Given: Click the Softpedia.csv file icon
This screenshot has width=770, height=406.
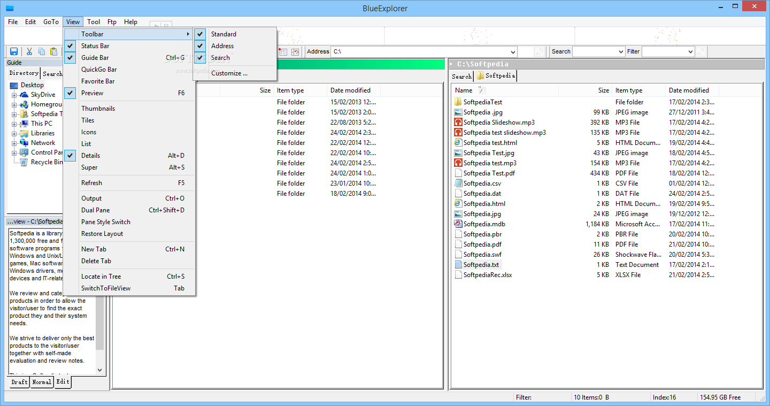Looking at the screenshot, I should [458, 183].
